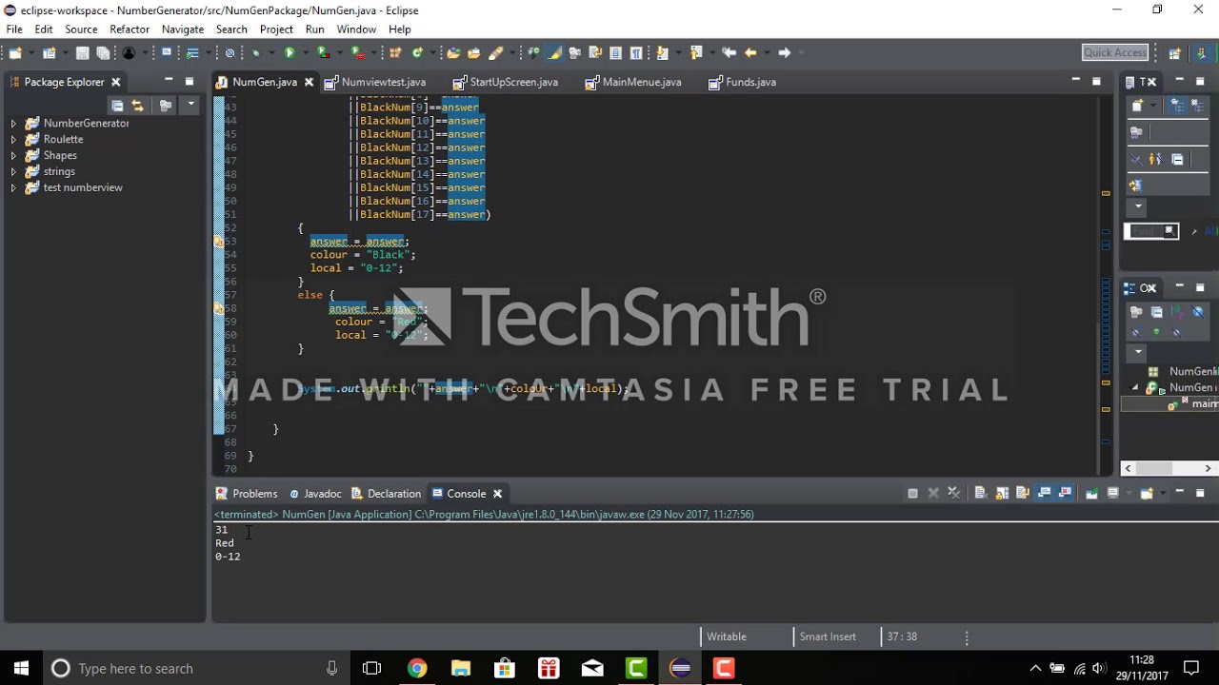Toggle Show Console on Standard Out
Viewport: 1219px width, 685px height.
[x=1044, y=493]
